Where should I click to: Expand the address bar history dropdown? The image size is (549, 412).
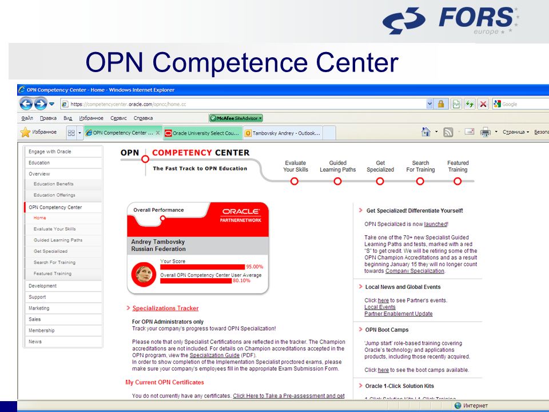(x=430, y=104)
